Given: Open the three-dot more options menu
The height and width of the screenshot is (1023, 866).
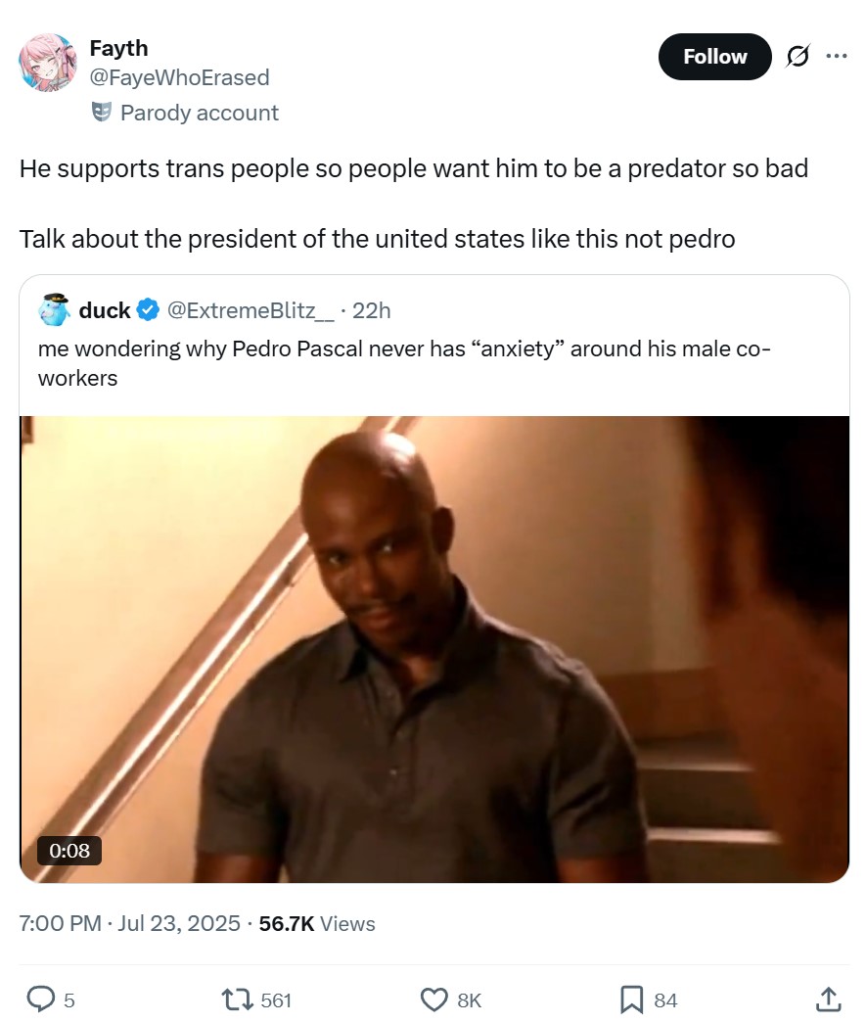Looking at the screenshot, I should 836,56.
